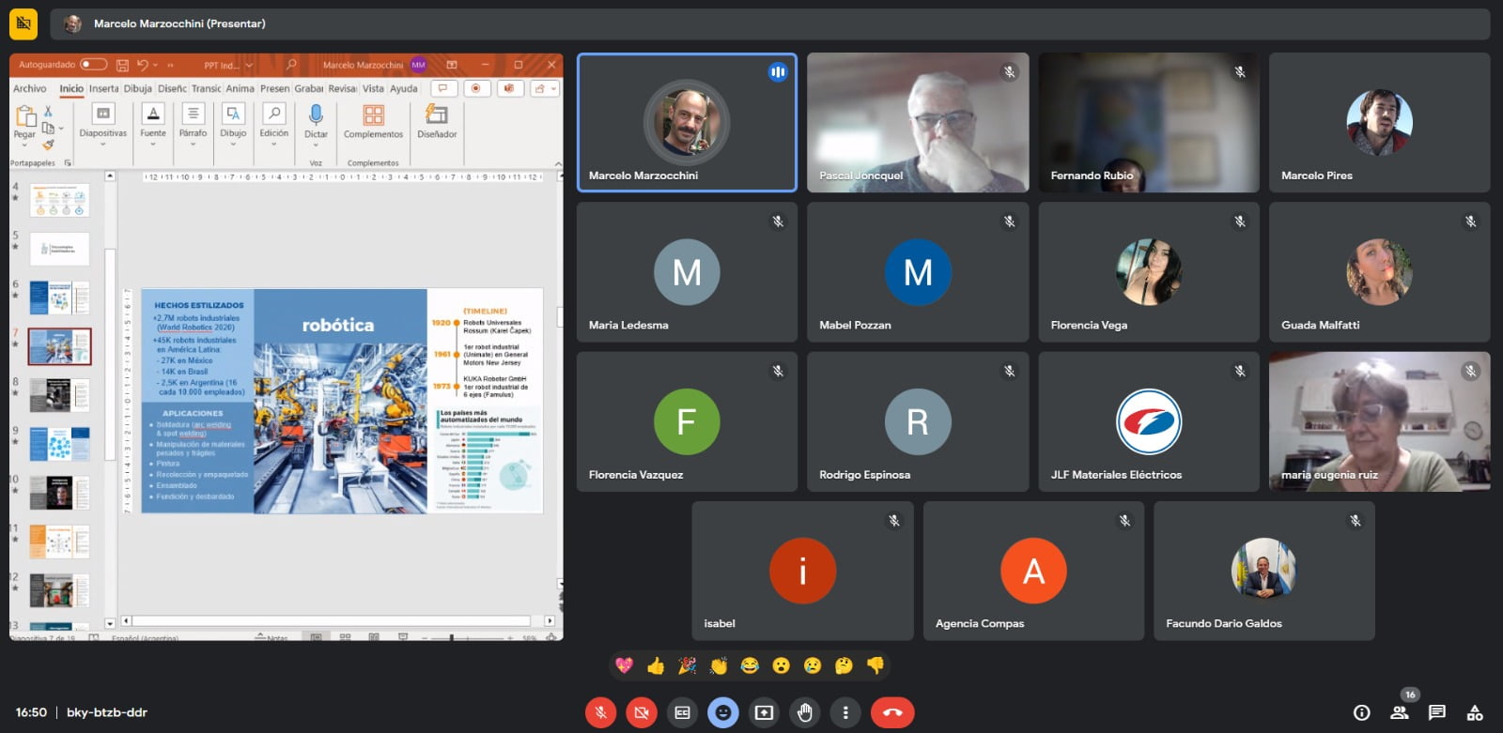Screen dimensions: 1503x733
Task: Open the Inicio ribbon tab
Action: [x=71, y=88]
